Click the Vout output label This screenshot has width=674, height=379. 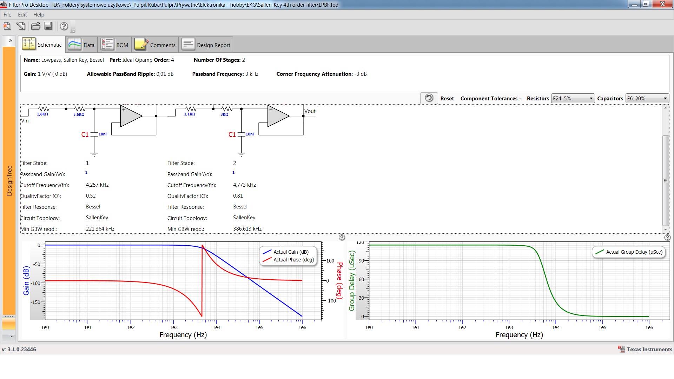point(310,111)
